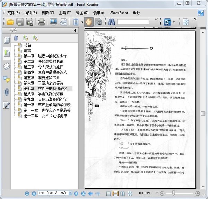Click the zoom out minus button
Viewport: 208px width, 199px height.
coord(162,193)
